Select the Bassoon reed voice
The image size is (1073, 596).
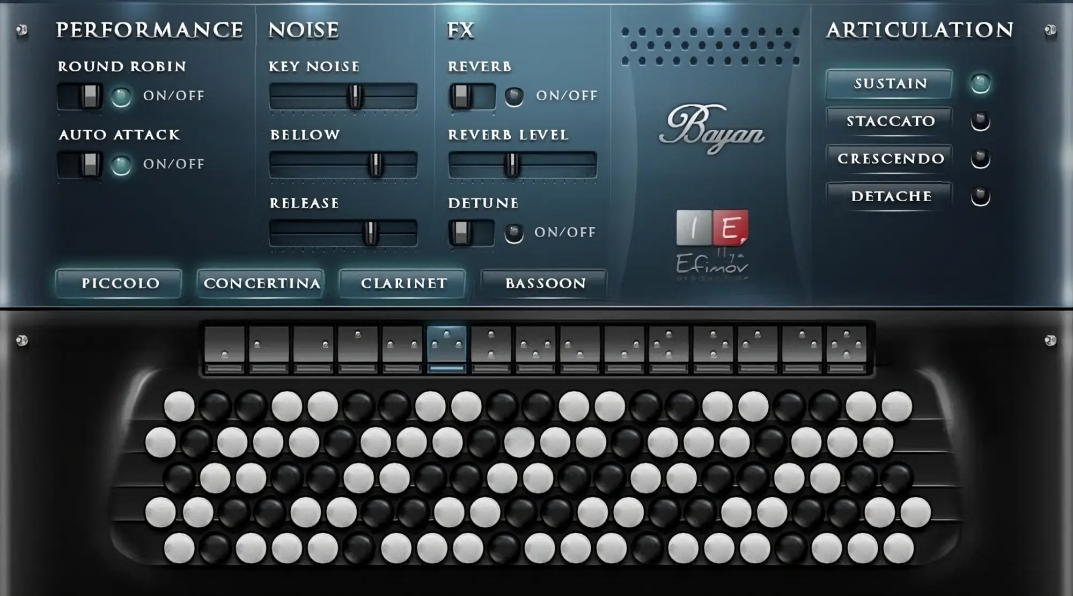coord(545,283)
